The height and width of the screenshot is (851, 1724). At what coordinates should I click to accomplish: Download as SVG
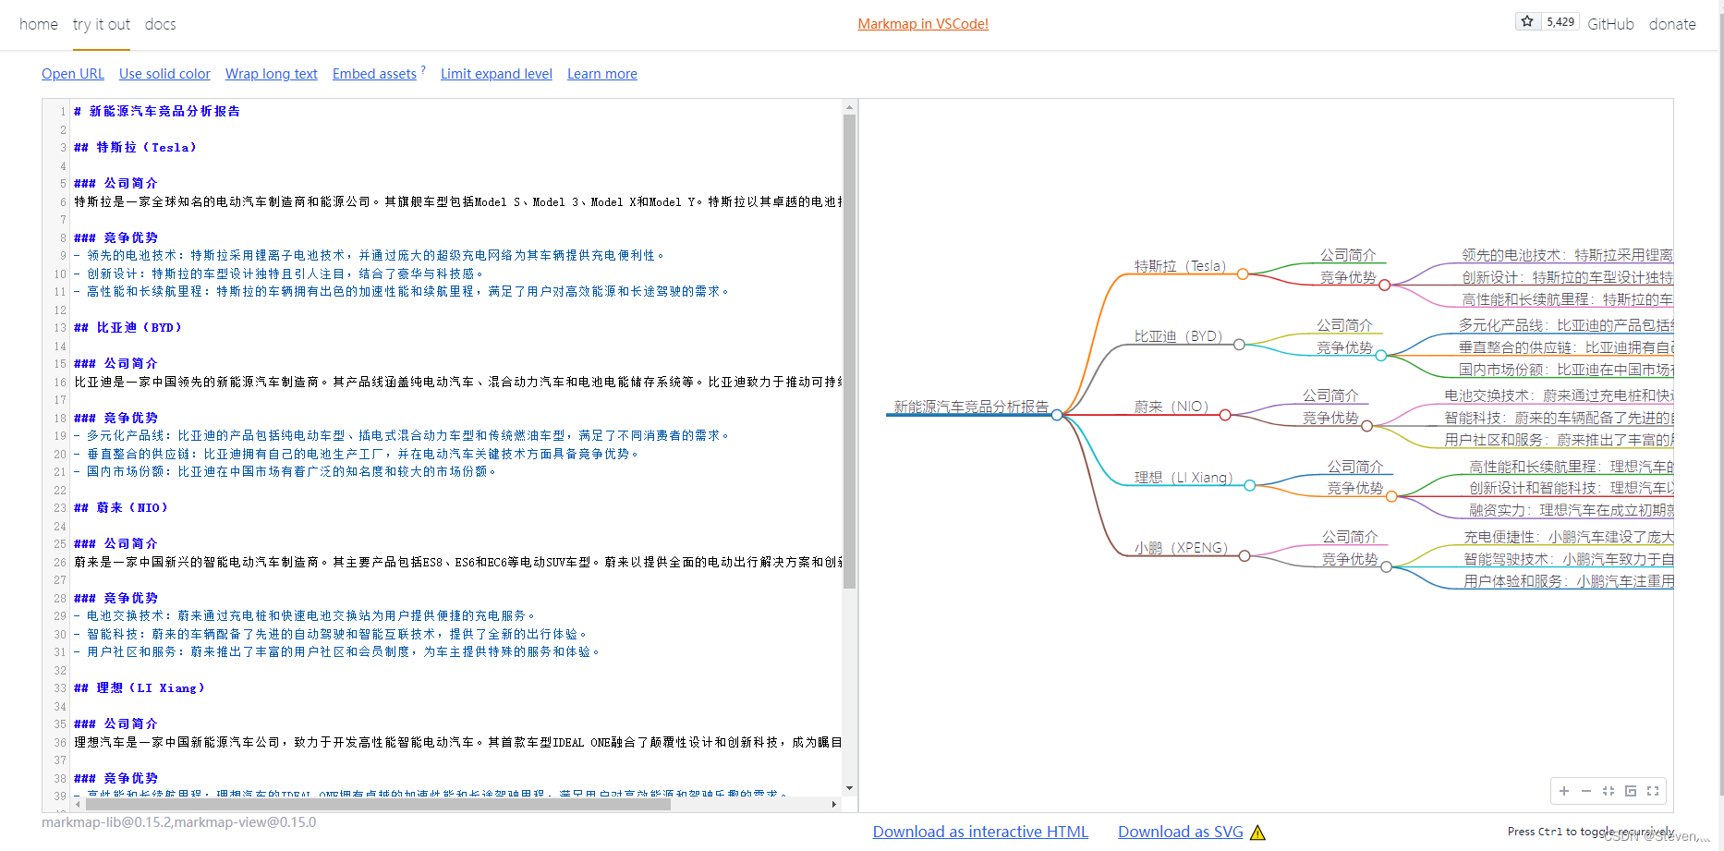tap(1181, 832)
